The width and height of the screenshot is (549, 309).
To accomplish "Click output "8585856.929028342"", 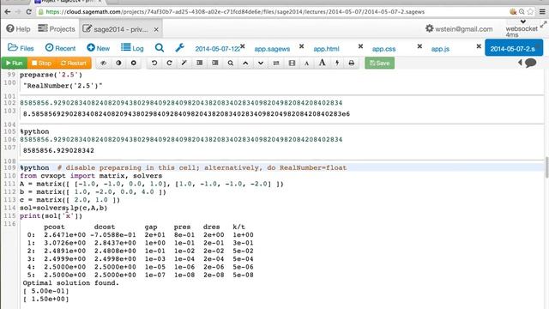I will [58, 151].
